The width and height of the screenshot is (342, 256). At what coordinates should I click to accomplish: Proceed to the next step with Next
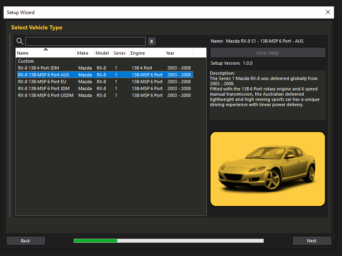(311, 241)
